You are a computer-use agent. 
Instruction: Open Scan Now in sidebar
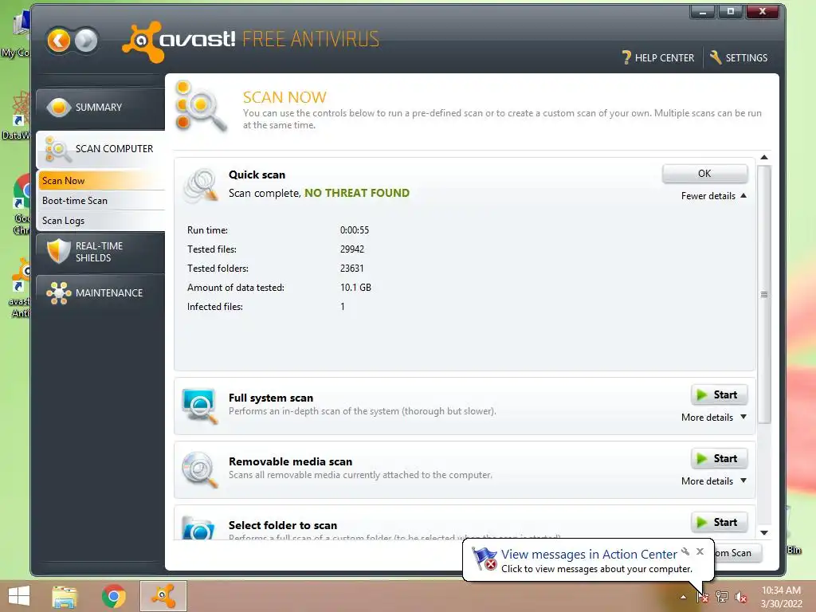point(101,181)
